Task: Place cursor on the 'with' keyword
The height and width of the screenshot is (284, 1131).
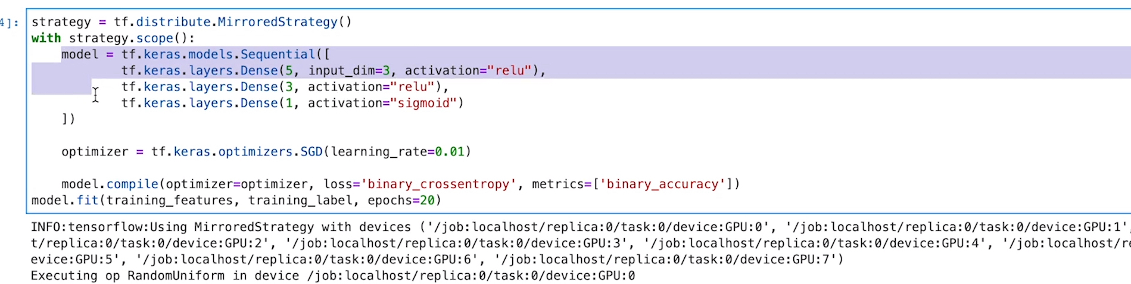Action: 46,38
